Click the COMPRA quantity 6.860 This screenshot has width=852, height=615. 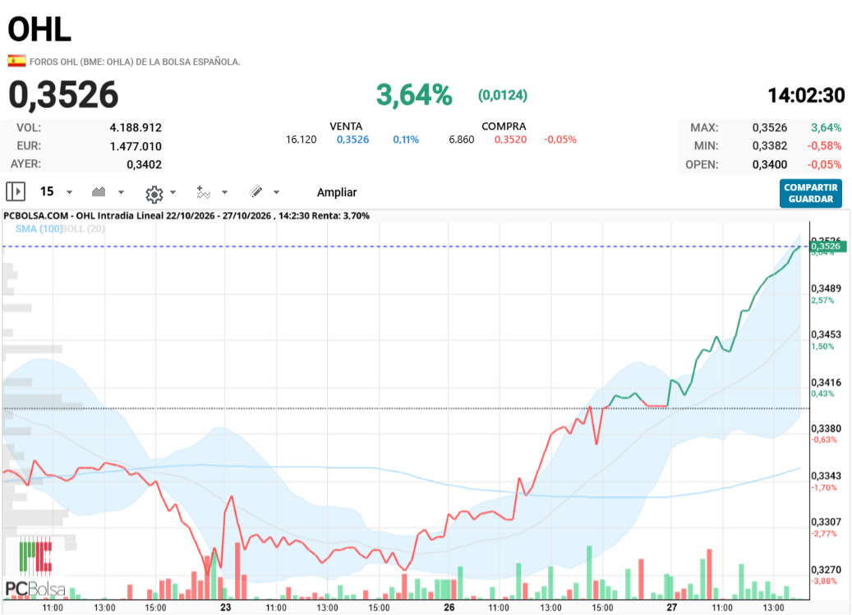pyautogui.click(x=461, y=140)
